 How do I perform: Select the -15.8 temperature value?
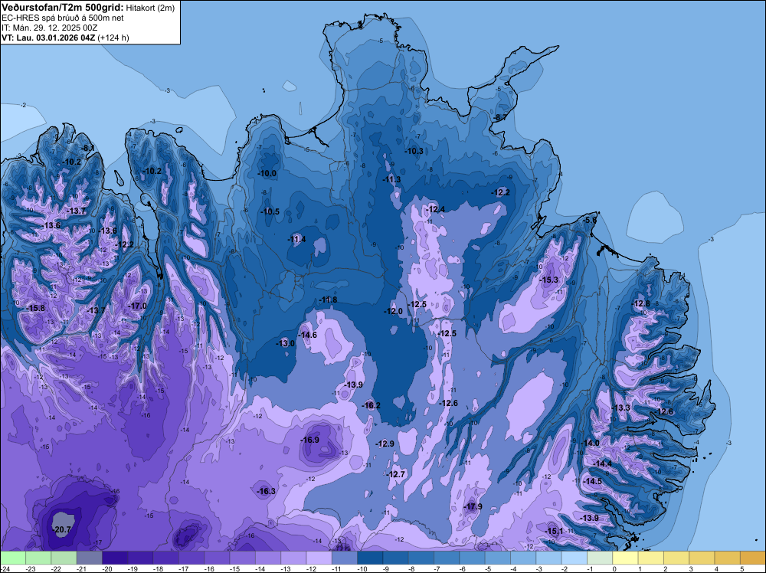pos(35,308)
